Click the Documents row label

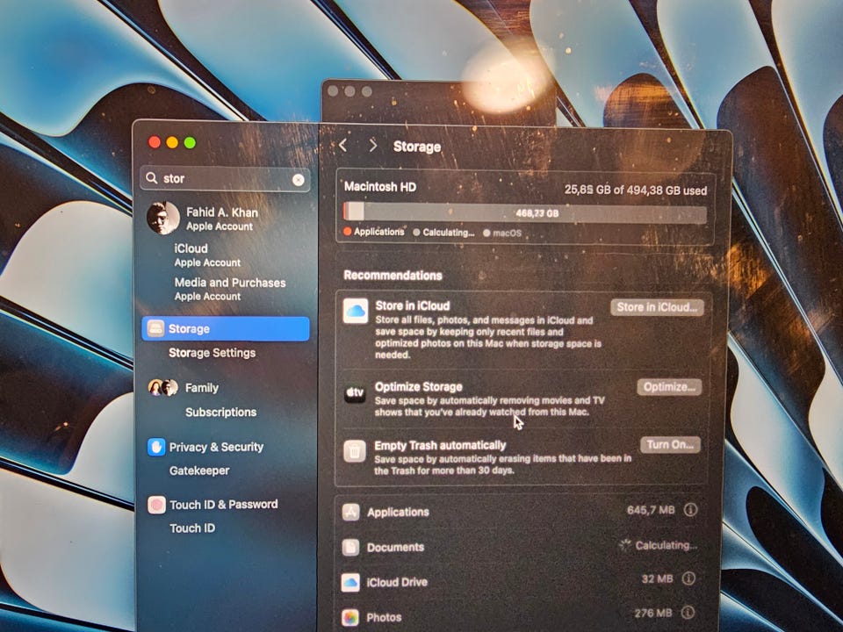click(396, 547)
